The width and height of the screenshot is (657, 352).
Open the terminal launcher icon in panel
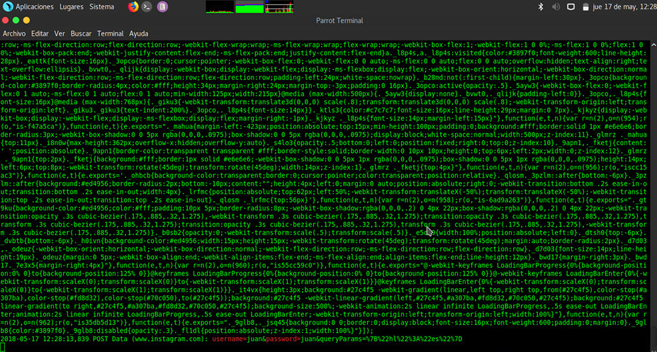[147, 6]
